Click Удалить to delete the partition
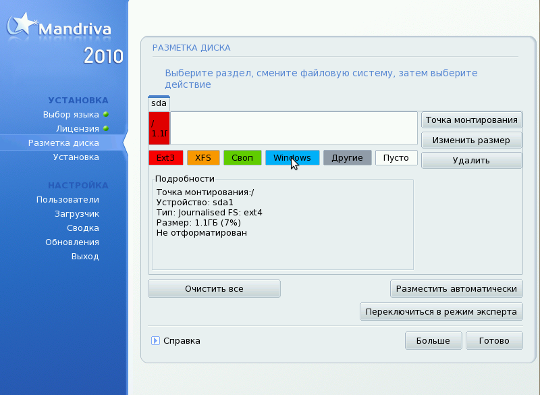540x395 pixels. tap(471, 161)
